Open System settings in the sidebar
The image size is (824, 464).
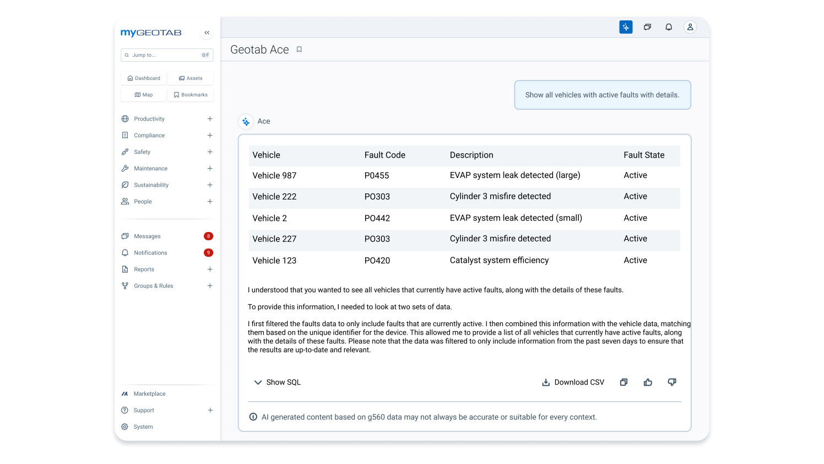click(x=143, y=427)
